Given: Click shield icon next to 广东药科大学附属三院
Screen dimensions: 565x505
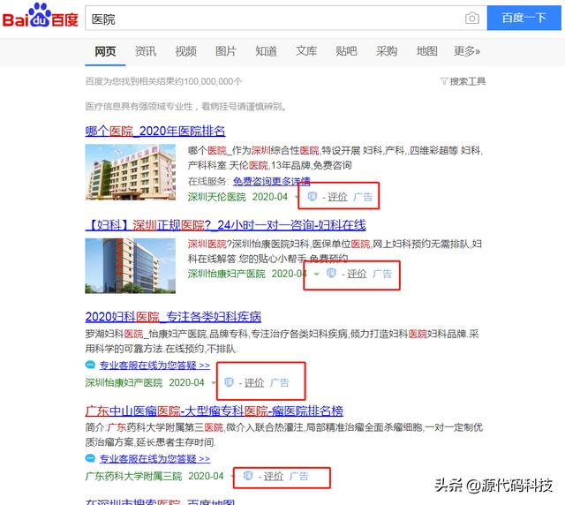Looking at the screenshot, I should click(248, 476).
